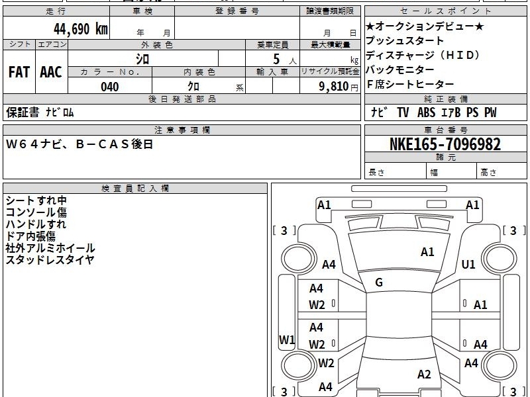
Task: Click the 注意事項欄 section header
Action: [182, 130]
